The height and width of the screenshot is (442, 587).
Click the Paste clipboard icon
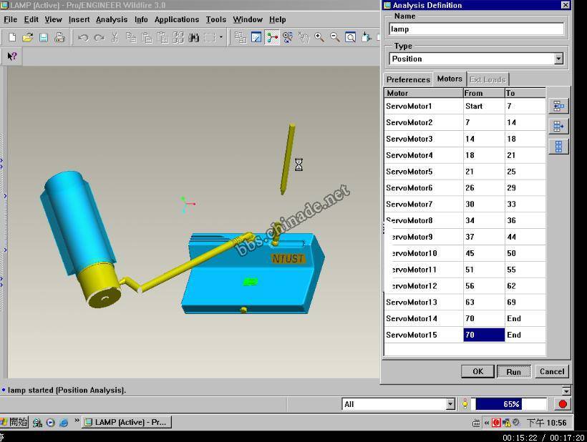click(x=146, y=37)
